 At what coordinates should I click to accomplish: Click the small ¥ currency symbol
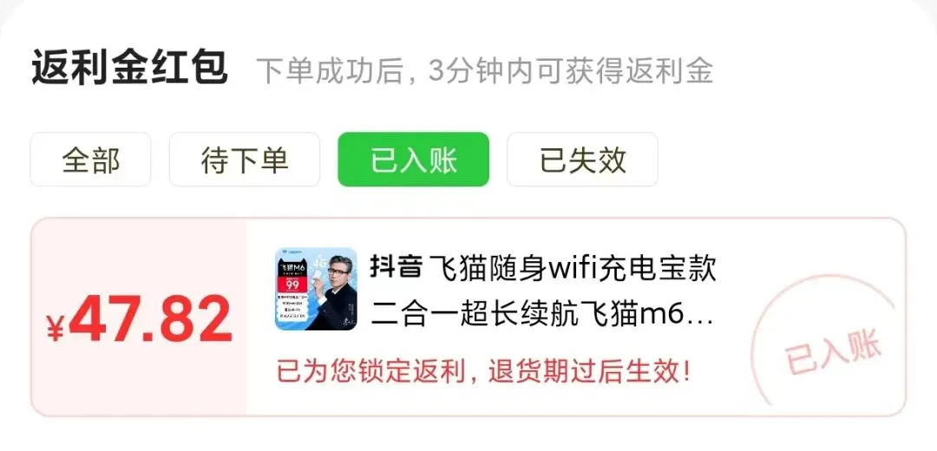click(x=55, y=329)
